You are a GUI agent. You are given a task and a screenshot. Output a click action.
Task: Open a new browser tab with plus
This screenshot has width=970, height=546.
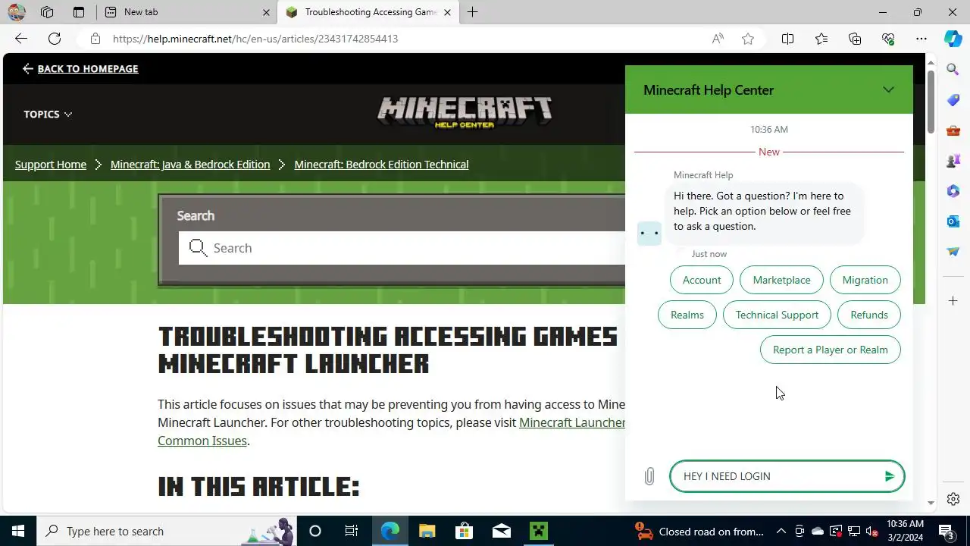(x=472, y=12)
